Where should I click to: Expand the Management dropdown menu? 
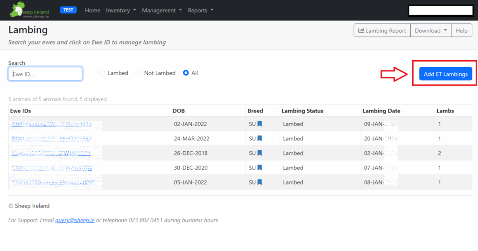pos(162,10)
